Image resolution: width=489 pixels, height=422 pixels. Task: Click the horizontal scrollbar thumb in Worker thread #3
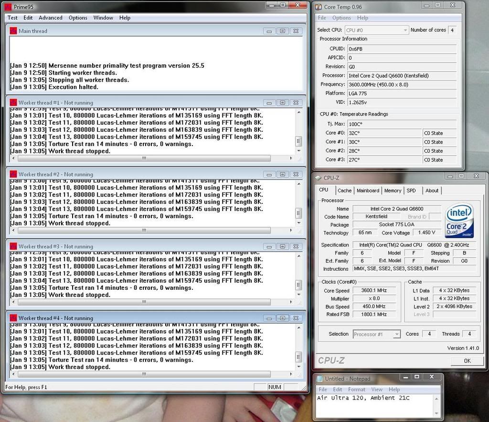tap(144, 302)
